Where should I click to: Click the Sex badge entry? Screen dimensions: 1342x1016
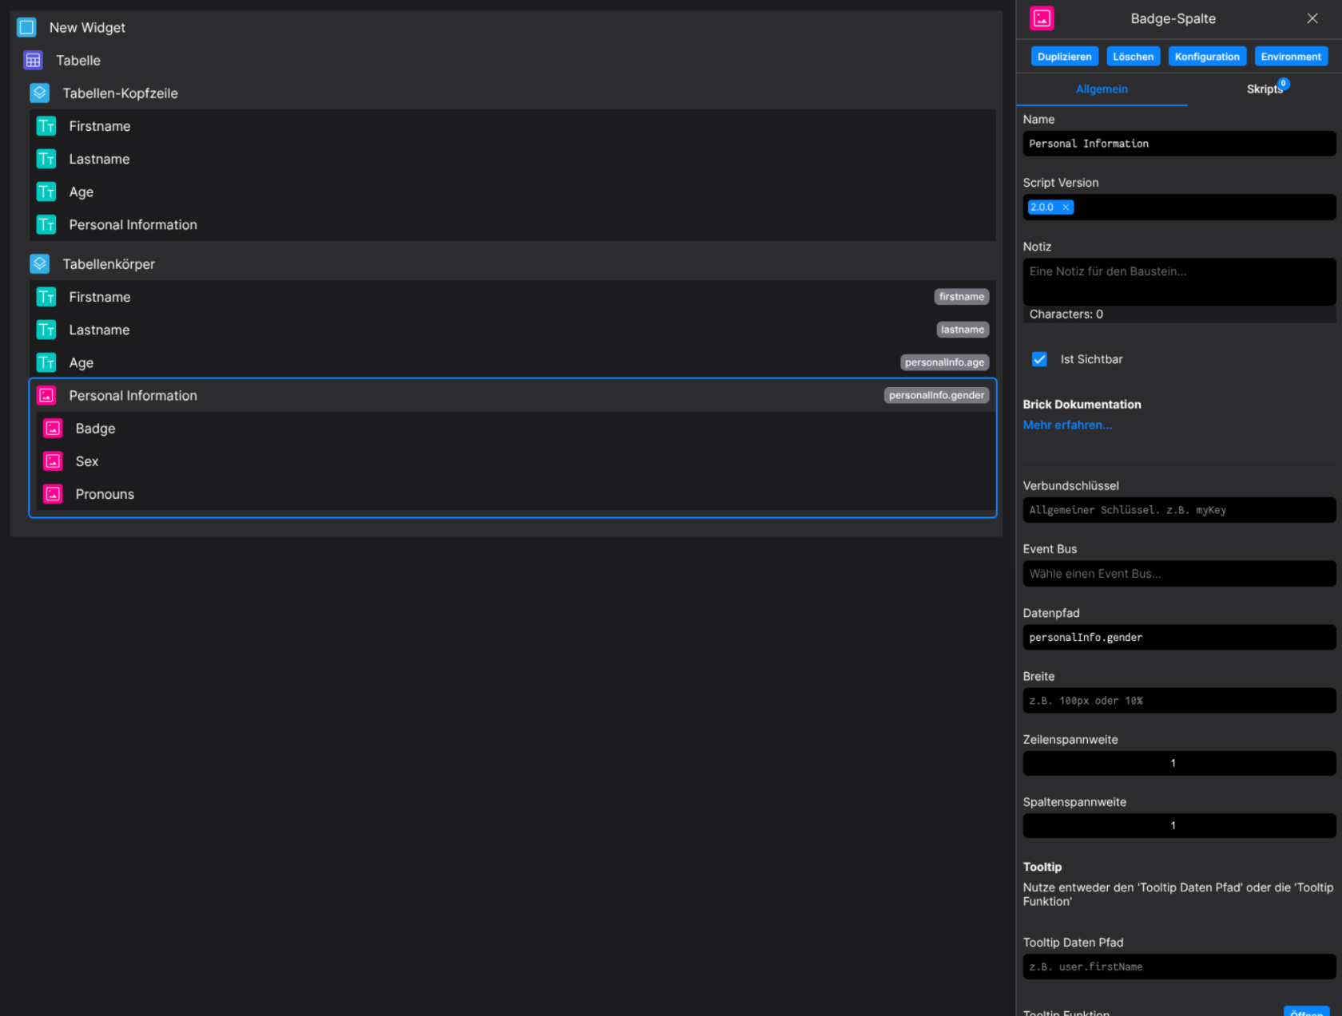click(86, 461)
